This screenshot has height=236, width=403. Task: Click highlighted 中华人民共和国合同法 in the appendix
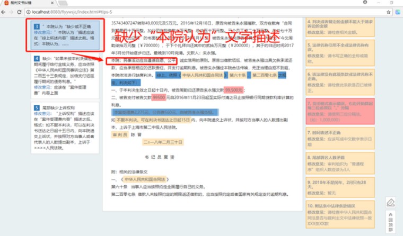click(145, 179)
